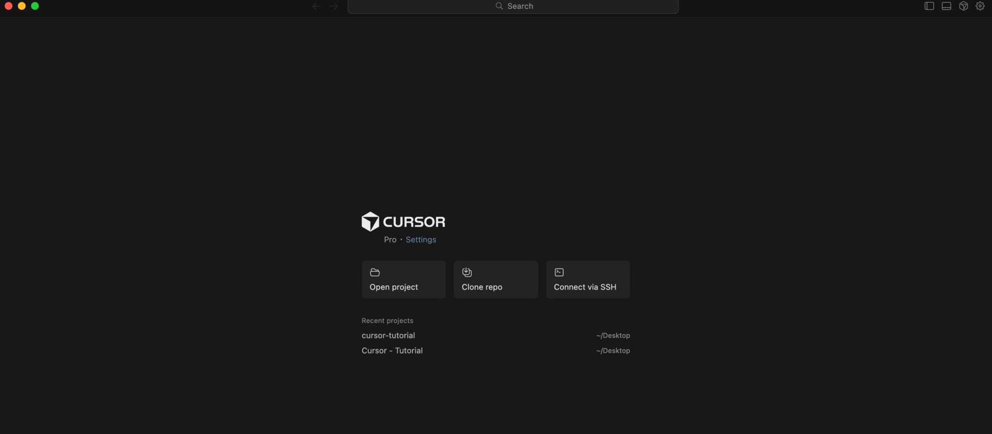This screenshot has width=992, height=434.
Task: Toggle the bottom panel layout icon
Action: coord(947,6)
